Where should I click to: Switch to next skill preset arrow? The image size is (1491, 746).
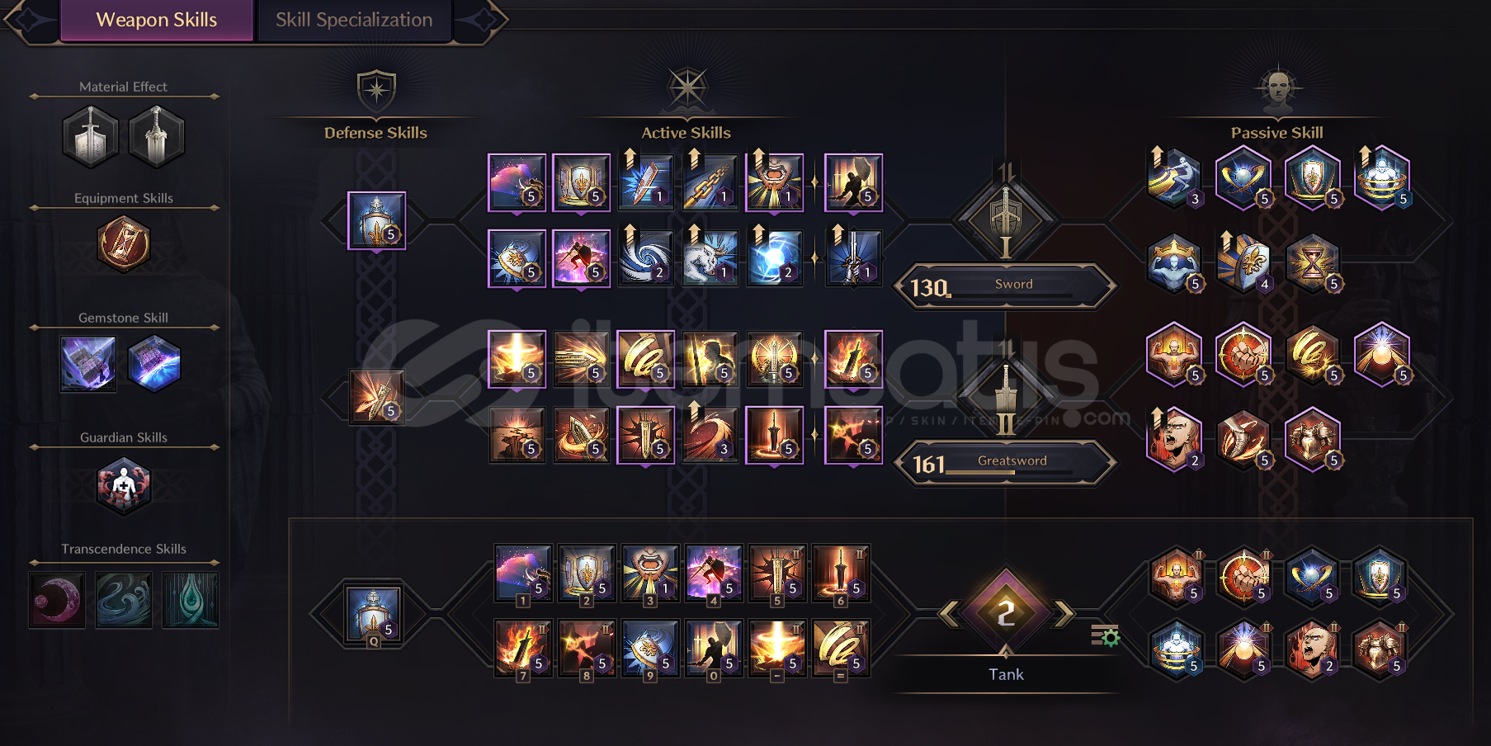click(x=1065, y=613)
